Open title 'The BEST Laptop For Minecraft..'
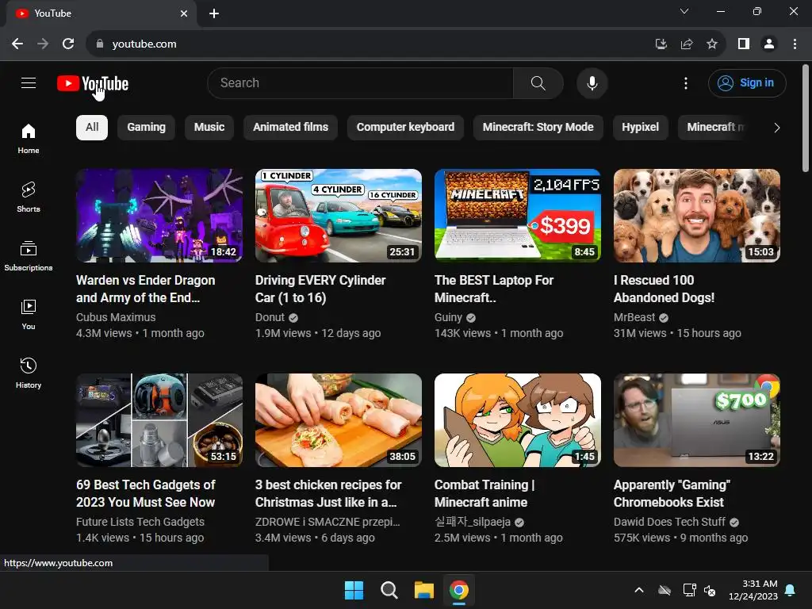The height and width of the screenshot is (609, 812). coord(494,289)
